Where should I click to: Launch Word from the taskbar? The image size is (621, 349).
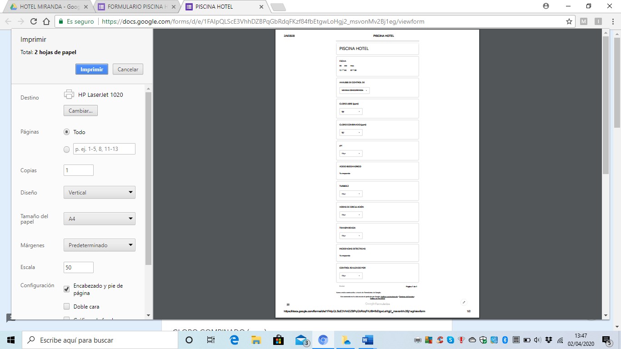click(367, 340)
